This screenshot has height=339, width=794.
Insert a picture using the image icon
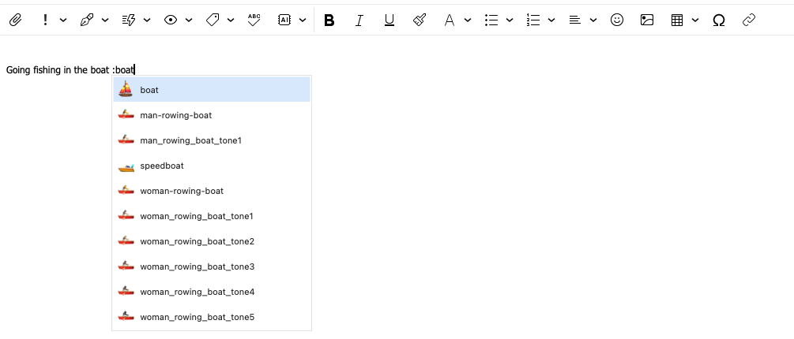tap(647, 20)
